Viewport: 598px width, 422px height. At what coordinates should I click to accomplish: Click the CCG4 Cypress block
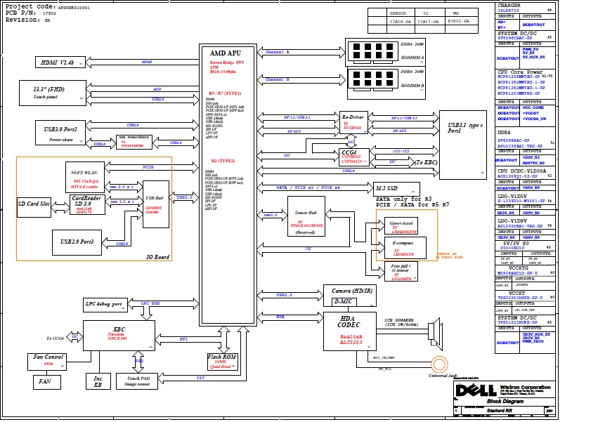[x=355, y=157]
